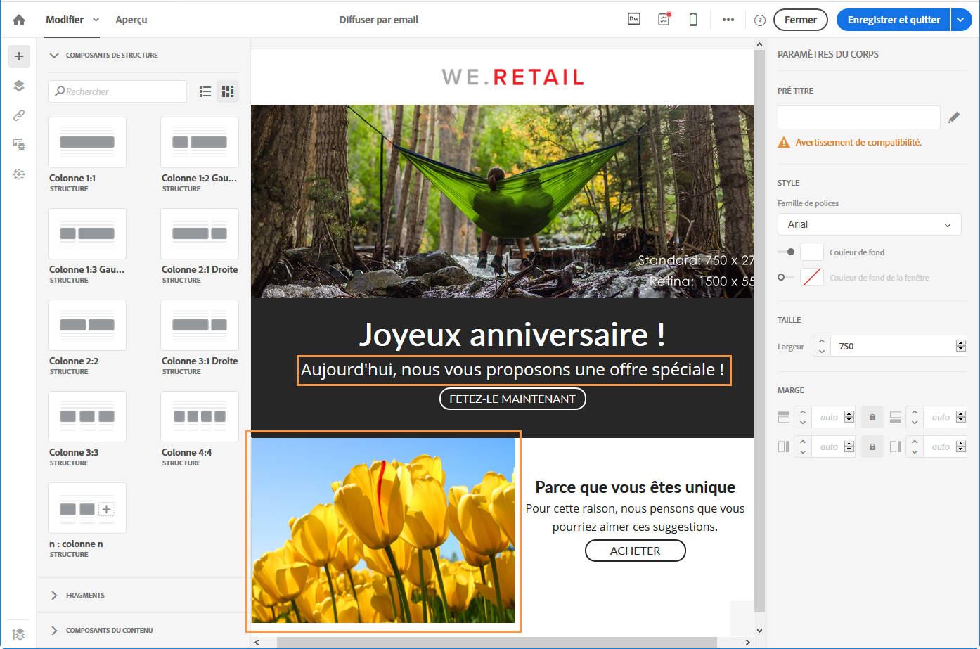The height and width of the screenshot is (649, 980).
Task: Switch components to list view
Action: [205, 91]
